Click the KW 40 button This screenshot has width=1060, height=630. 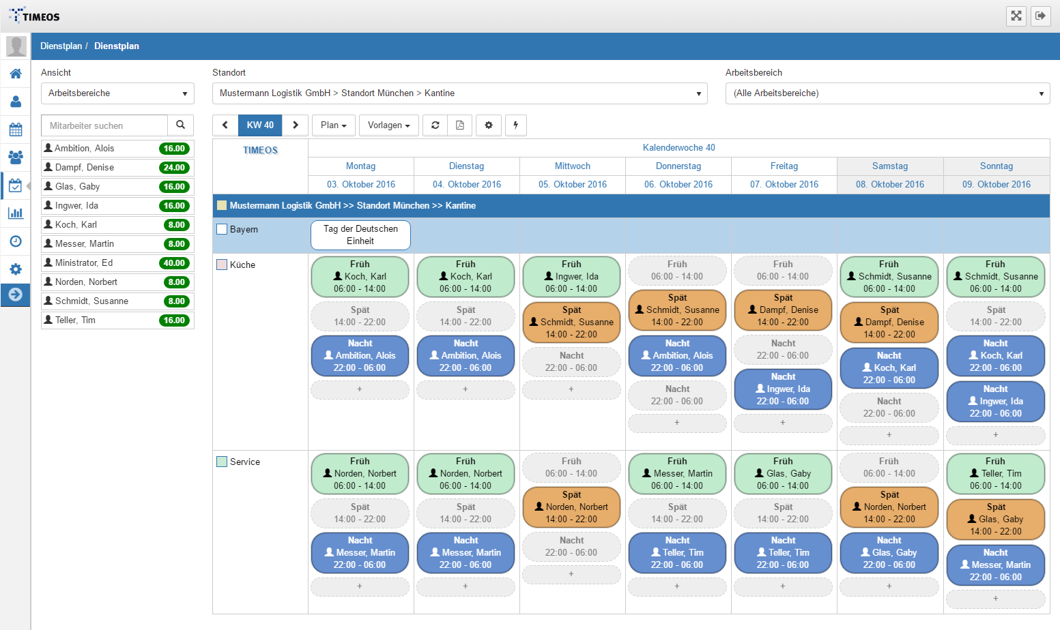point(260,125)
